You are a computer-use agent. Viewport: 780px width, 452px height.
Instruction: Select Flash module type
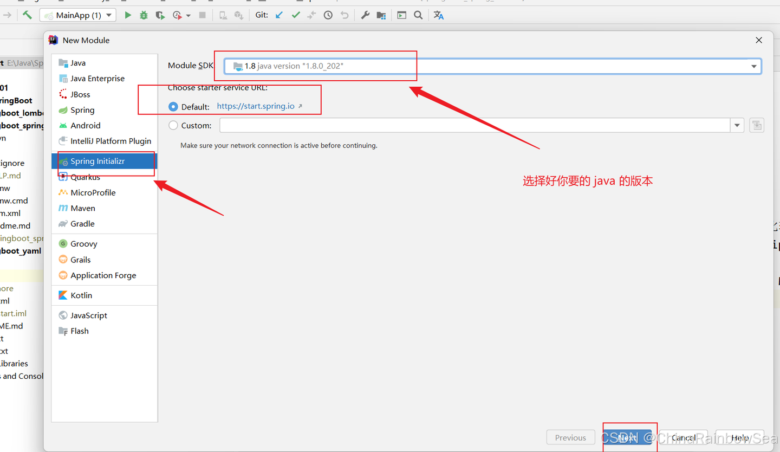pos(105,331)
